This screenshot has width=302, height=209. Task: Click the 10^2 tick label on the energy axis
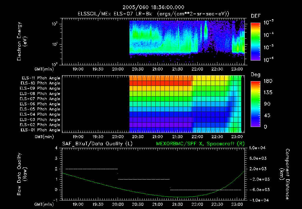(x=55, y=24)
